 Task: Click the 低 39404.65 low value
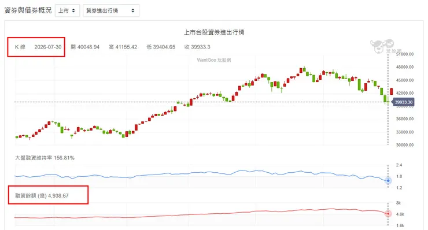click(x=161, y=47)
